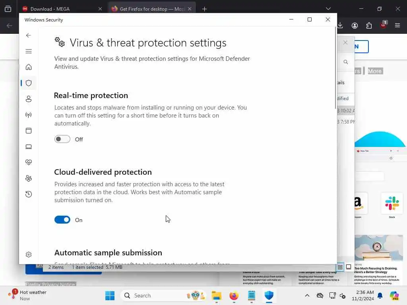Viewport: 407px width, 305px height.
Task: Turn off Cloud-delivered protection toggle
Action: (62, 220)
